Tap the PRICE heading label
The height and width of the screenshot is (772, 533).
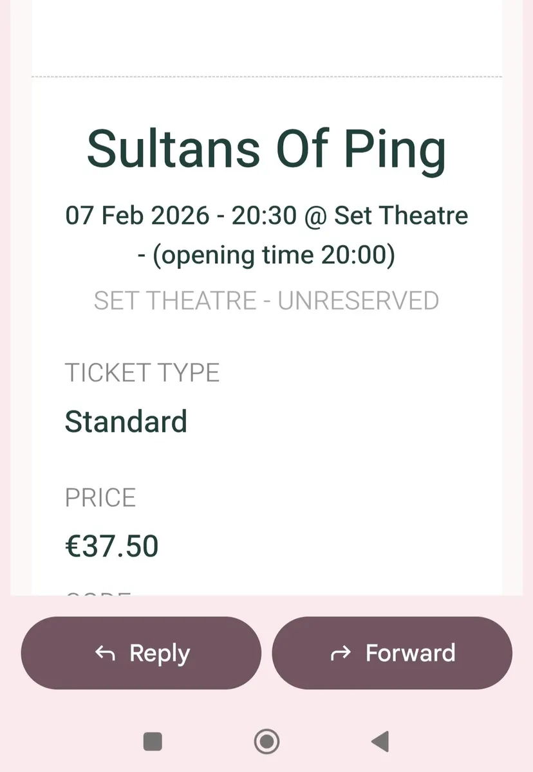pos(100,497)
